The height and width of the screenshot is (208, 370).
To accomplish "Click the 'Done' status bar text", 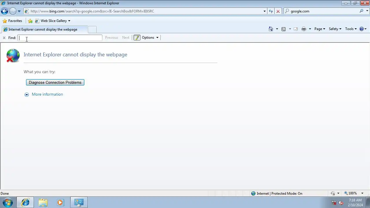I will tap(5, 194).
